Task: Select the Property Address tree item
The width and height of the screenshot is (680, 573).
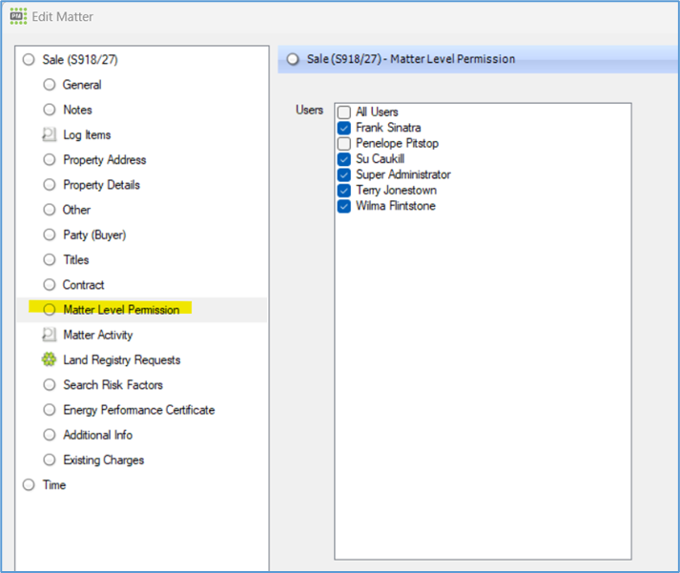Action: click(105, 159)
